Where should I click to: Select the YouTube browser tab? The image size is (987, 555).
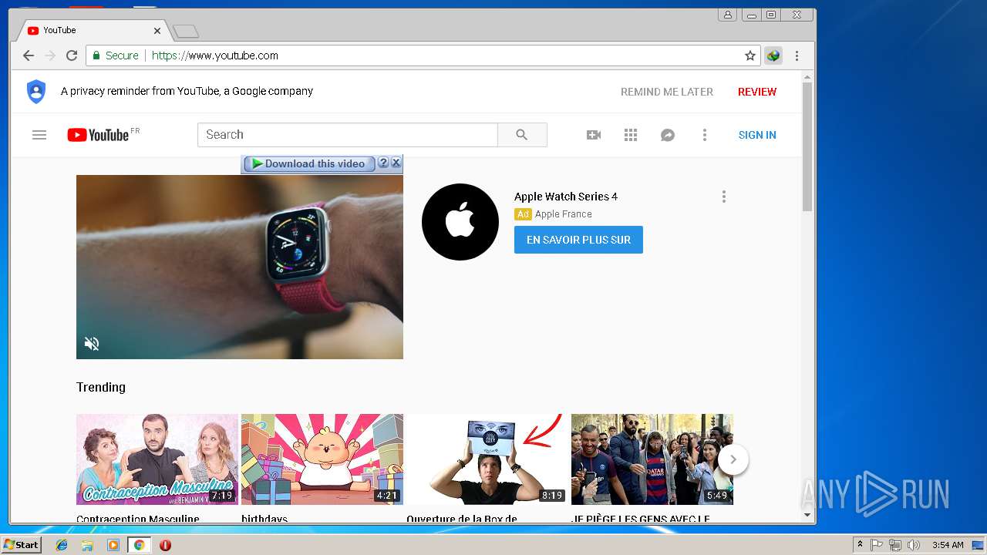[x=92, y=30]
